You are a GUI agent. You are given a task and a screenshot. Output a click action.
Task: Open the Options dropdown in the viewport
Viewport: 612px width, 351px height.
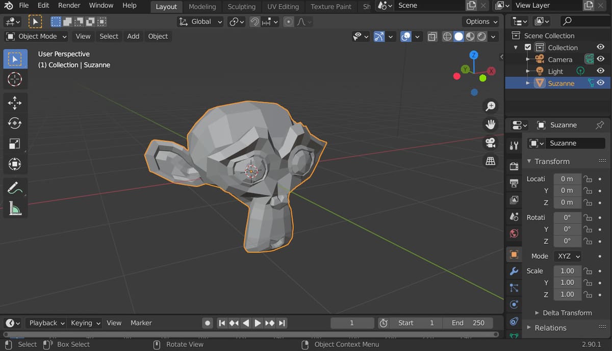coord(481,21)
